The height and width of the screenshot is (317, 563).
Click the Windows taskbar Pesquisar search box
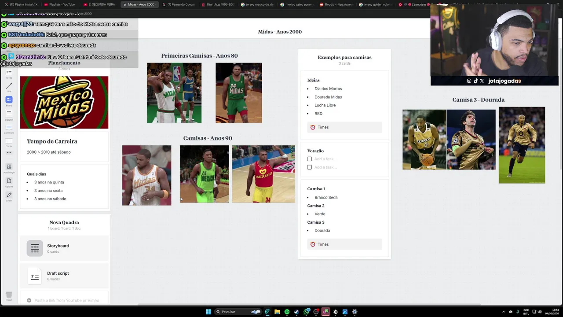[x=238, y=312]
